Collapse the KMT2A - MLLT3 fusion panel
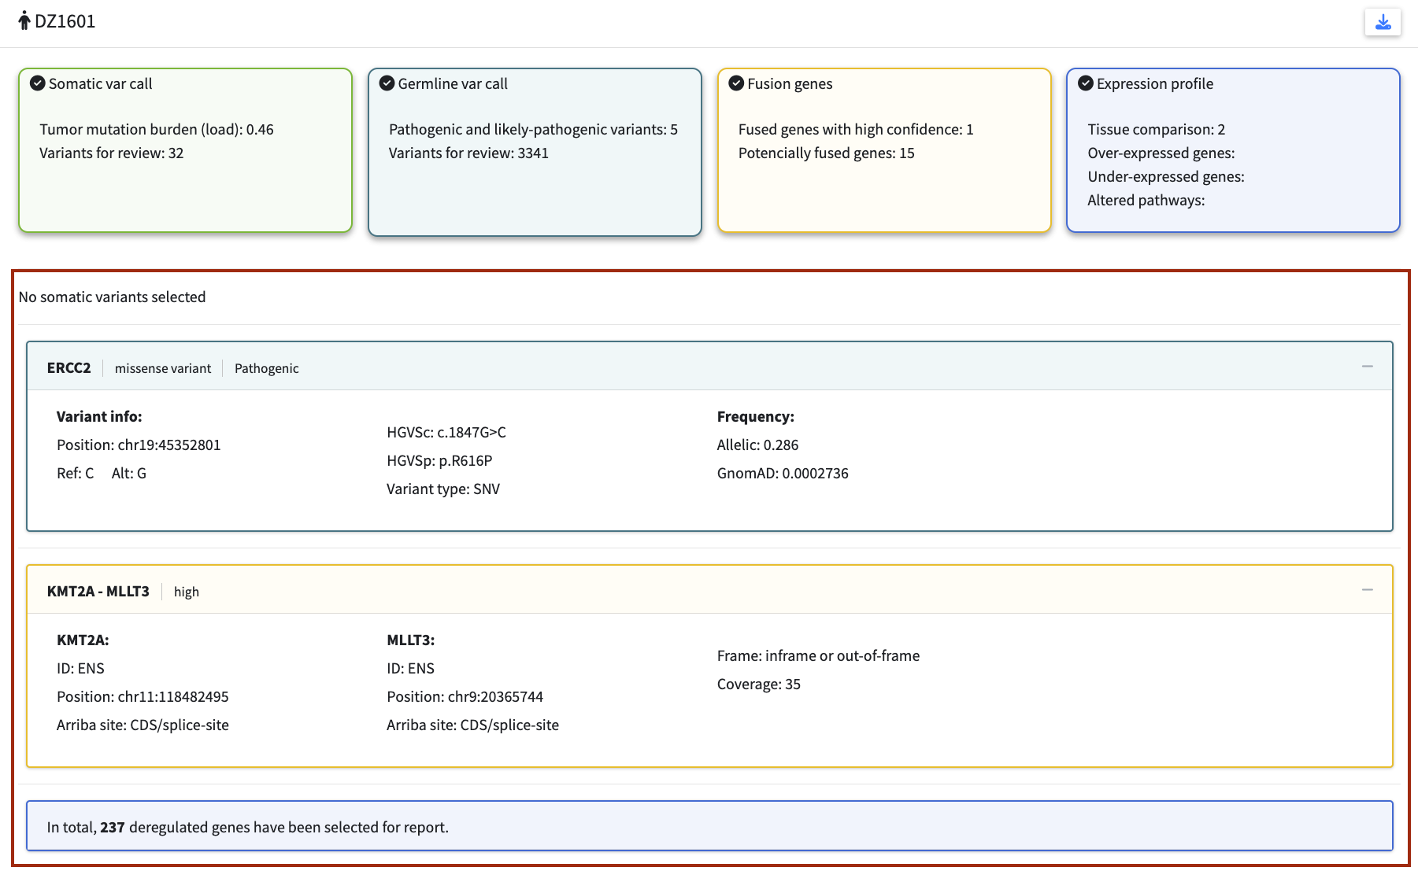 (x=1367, y=590)
